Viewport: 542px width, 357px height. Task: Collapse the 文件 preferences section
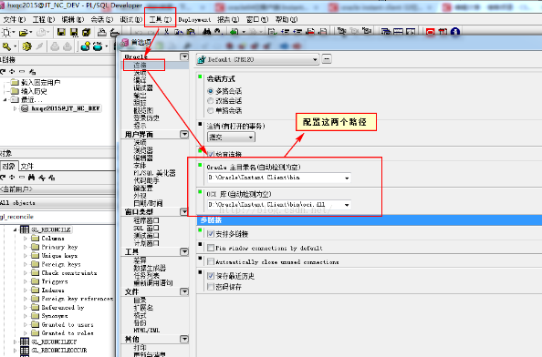[x=184, y=291]
